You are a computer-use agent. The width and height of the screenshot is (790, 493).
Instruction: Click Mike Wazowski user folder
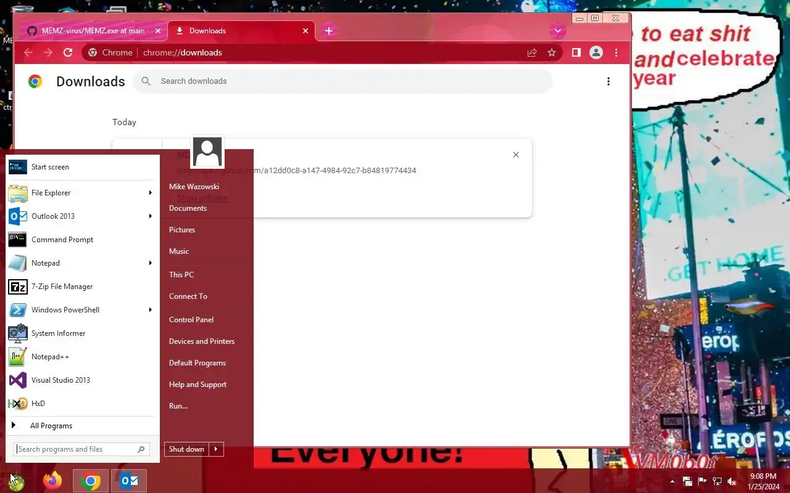coord(194,187)
